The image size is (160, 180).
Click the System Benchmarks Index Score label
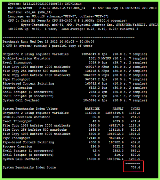pyautogui.click(x=29, y=168)
